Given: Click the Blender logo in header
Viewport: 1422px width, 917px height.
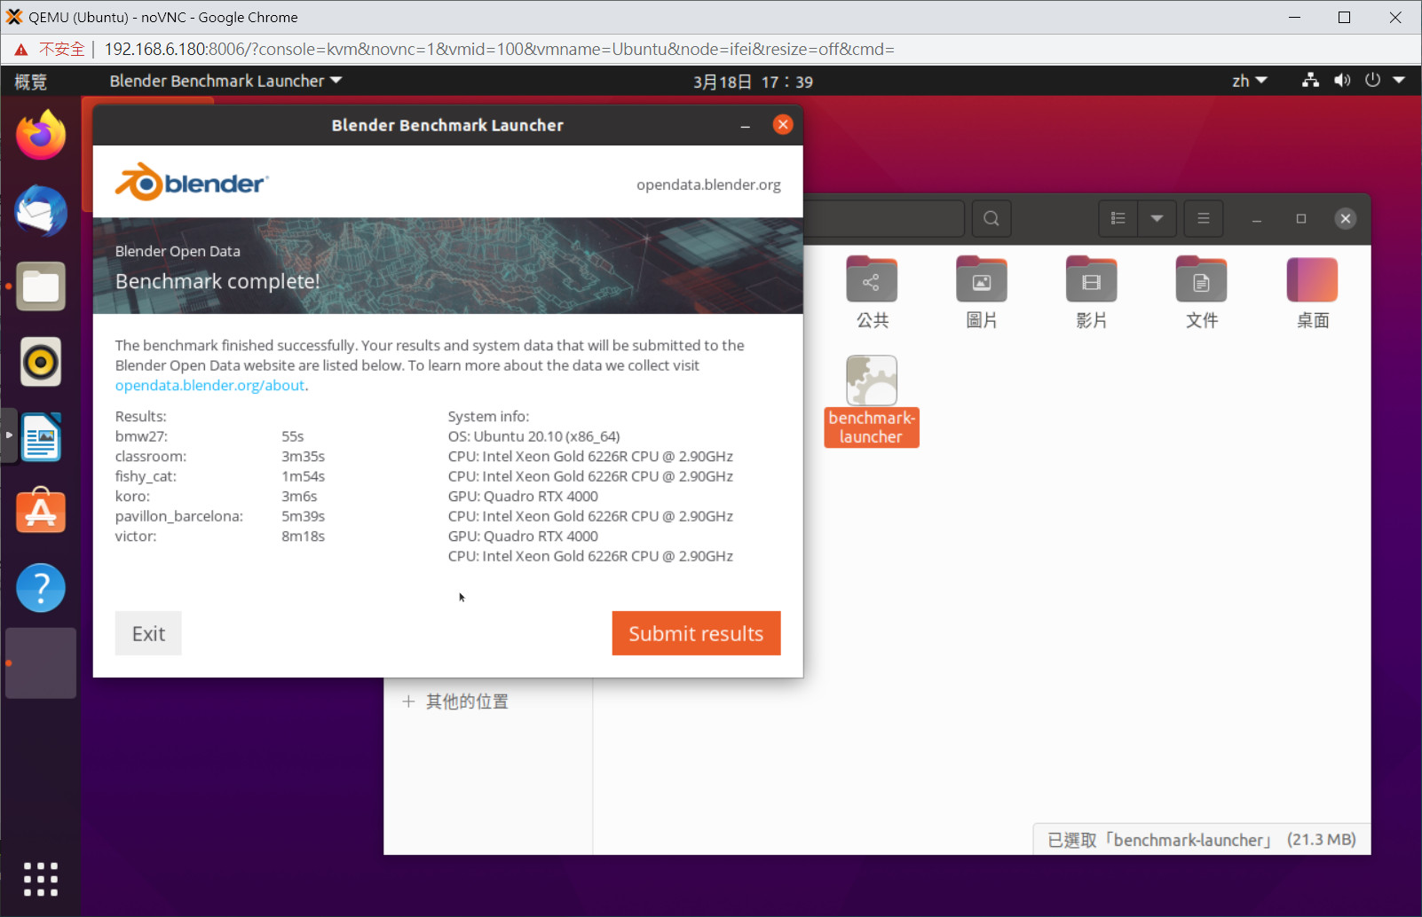Looking at the screenshot, I should tap(191, 183).
